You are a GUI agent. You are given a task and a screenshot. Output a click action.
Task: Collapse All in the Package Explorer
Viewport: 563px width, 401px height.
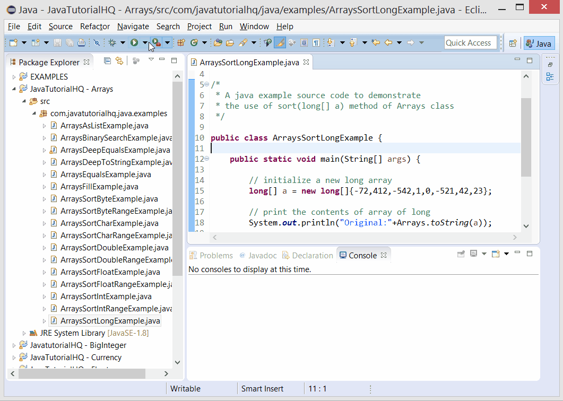(108, 61)
